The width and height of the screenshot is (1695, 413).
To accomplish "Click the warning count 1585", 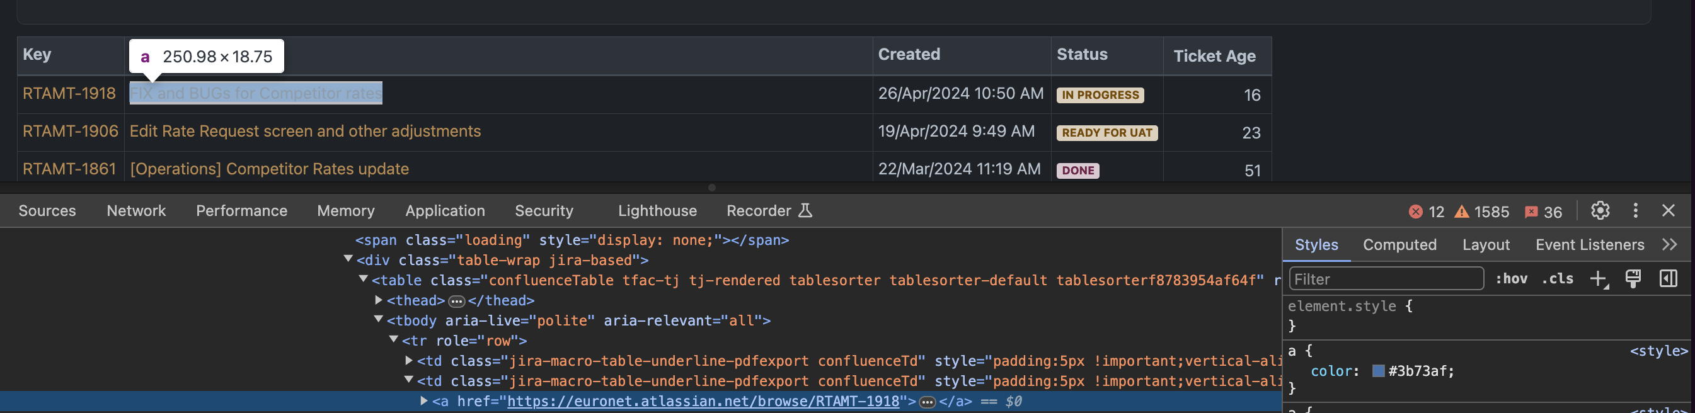I will tap(1481, 212).
